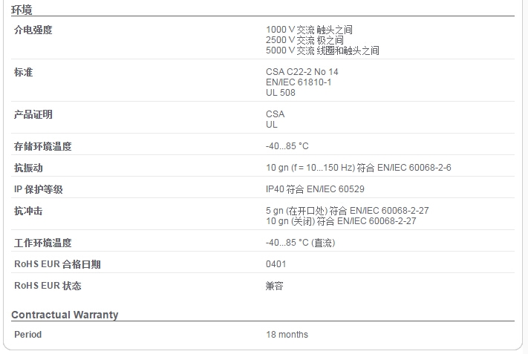Select the 介电强度 row label
Image resolution: width=528 pixels, height=354 pixels.
coord(33,30)
